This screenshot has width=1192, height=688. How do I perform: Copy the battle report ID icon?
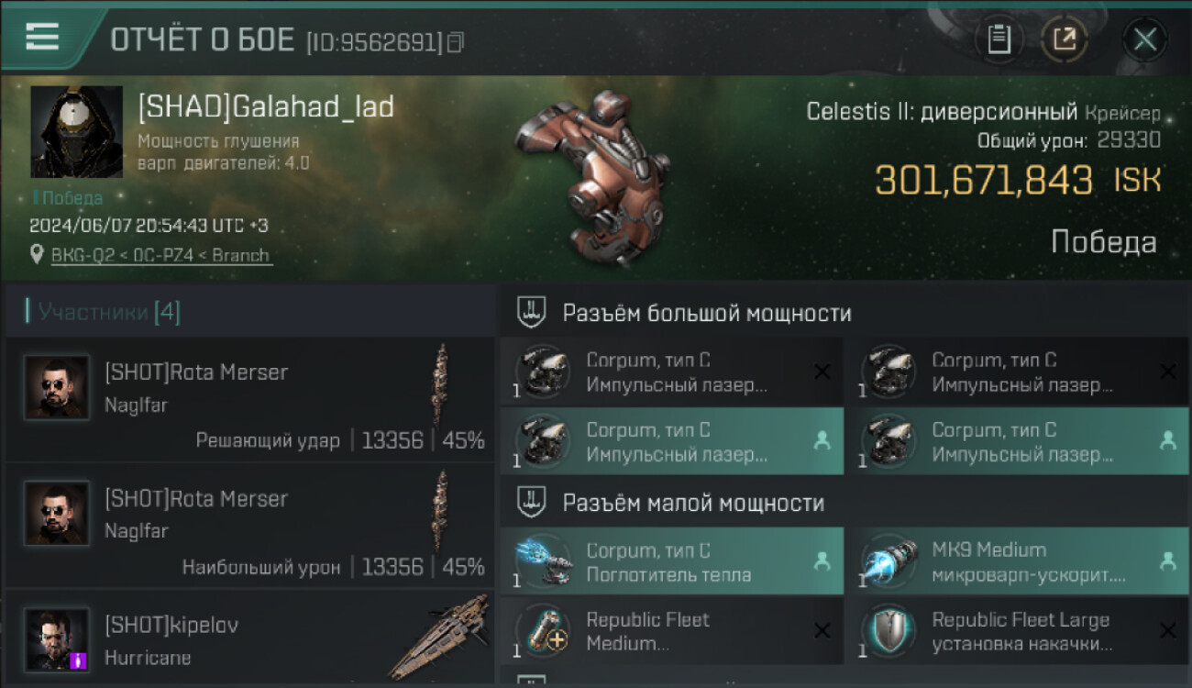tap(456, 42)
